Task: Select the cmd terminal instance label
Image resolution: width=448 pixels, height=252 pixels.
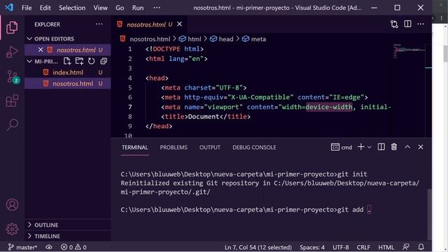Action: pyautogui.click(x=342, y=147)
